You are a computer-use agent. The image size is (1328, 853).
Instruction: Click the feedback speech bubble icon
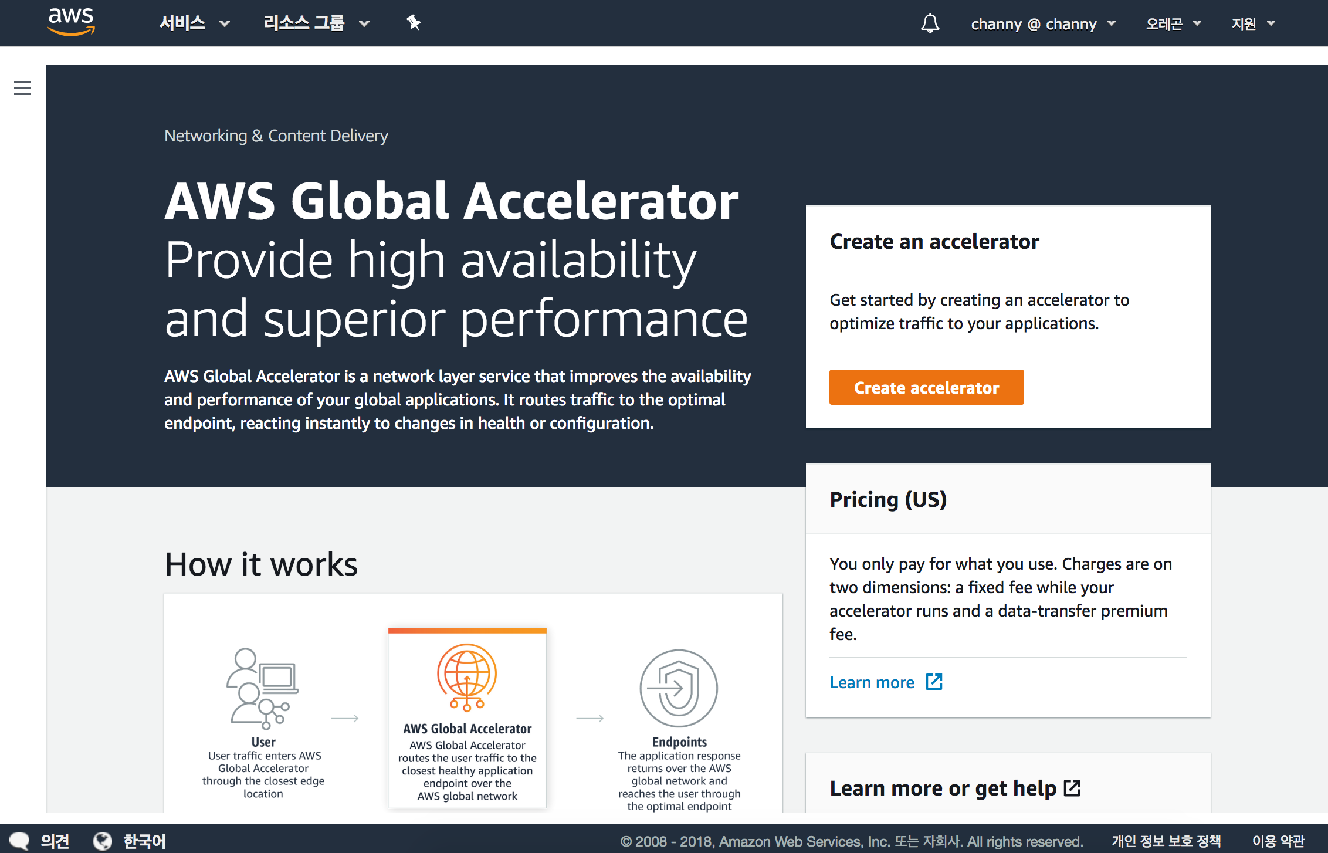20,841
